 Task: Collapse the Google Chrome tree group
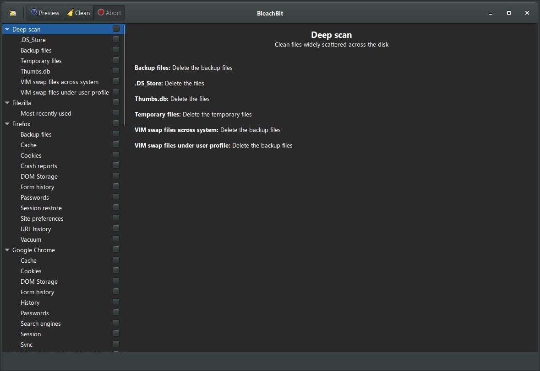click(x=7, y=250)
